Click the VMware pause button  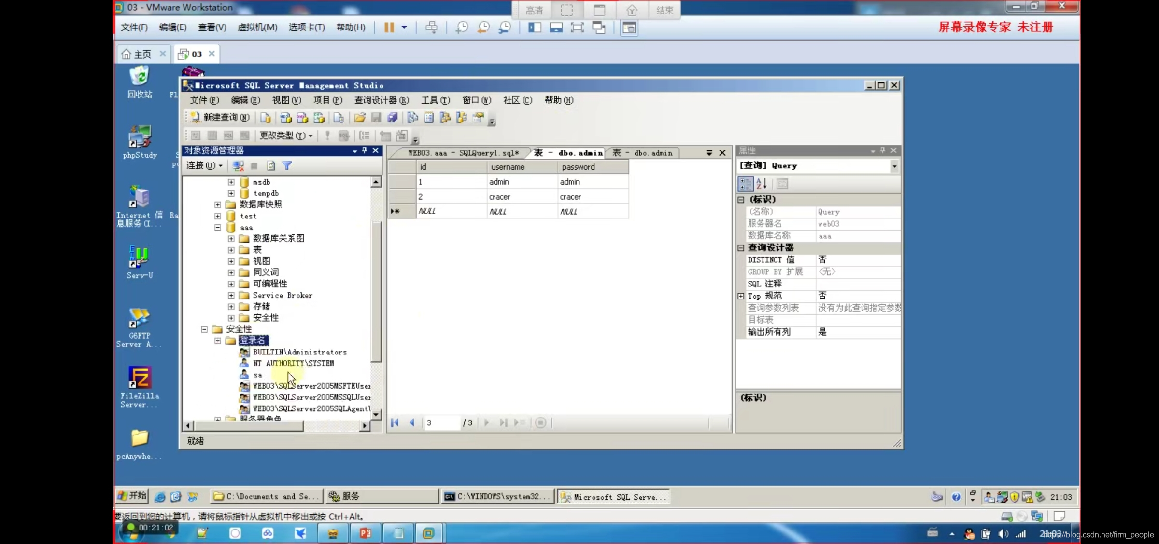[x=389, y=27]
